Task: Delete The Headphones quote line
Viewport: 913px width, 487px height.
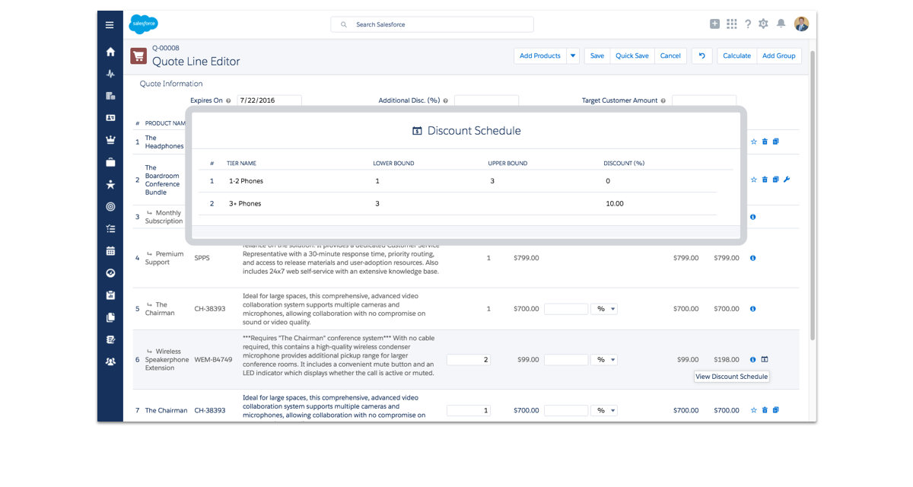Action: pyautogui.click(x=765, y=142)
